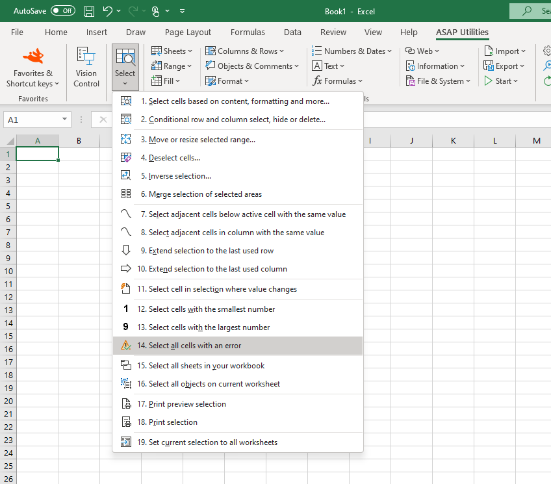Open the Range dropdown menu
Image resolution: width=551 pixels, height=484 pixels.
coord(171,66)
